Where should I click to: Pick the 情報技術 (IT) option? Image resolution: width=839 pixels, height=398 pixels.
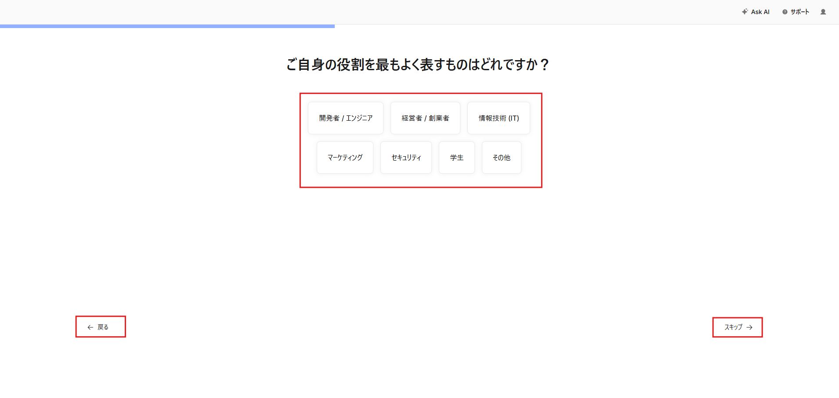(499, 118)
